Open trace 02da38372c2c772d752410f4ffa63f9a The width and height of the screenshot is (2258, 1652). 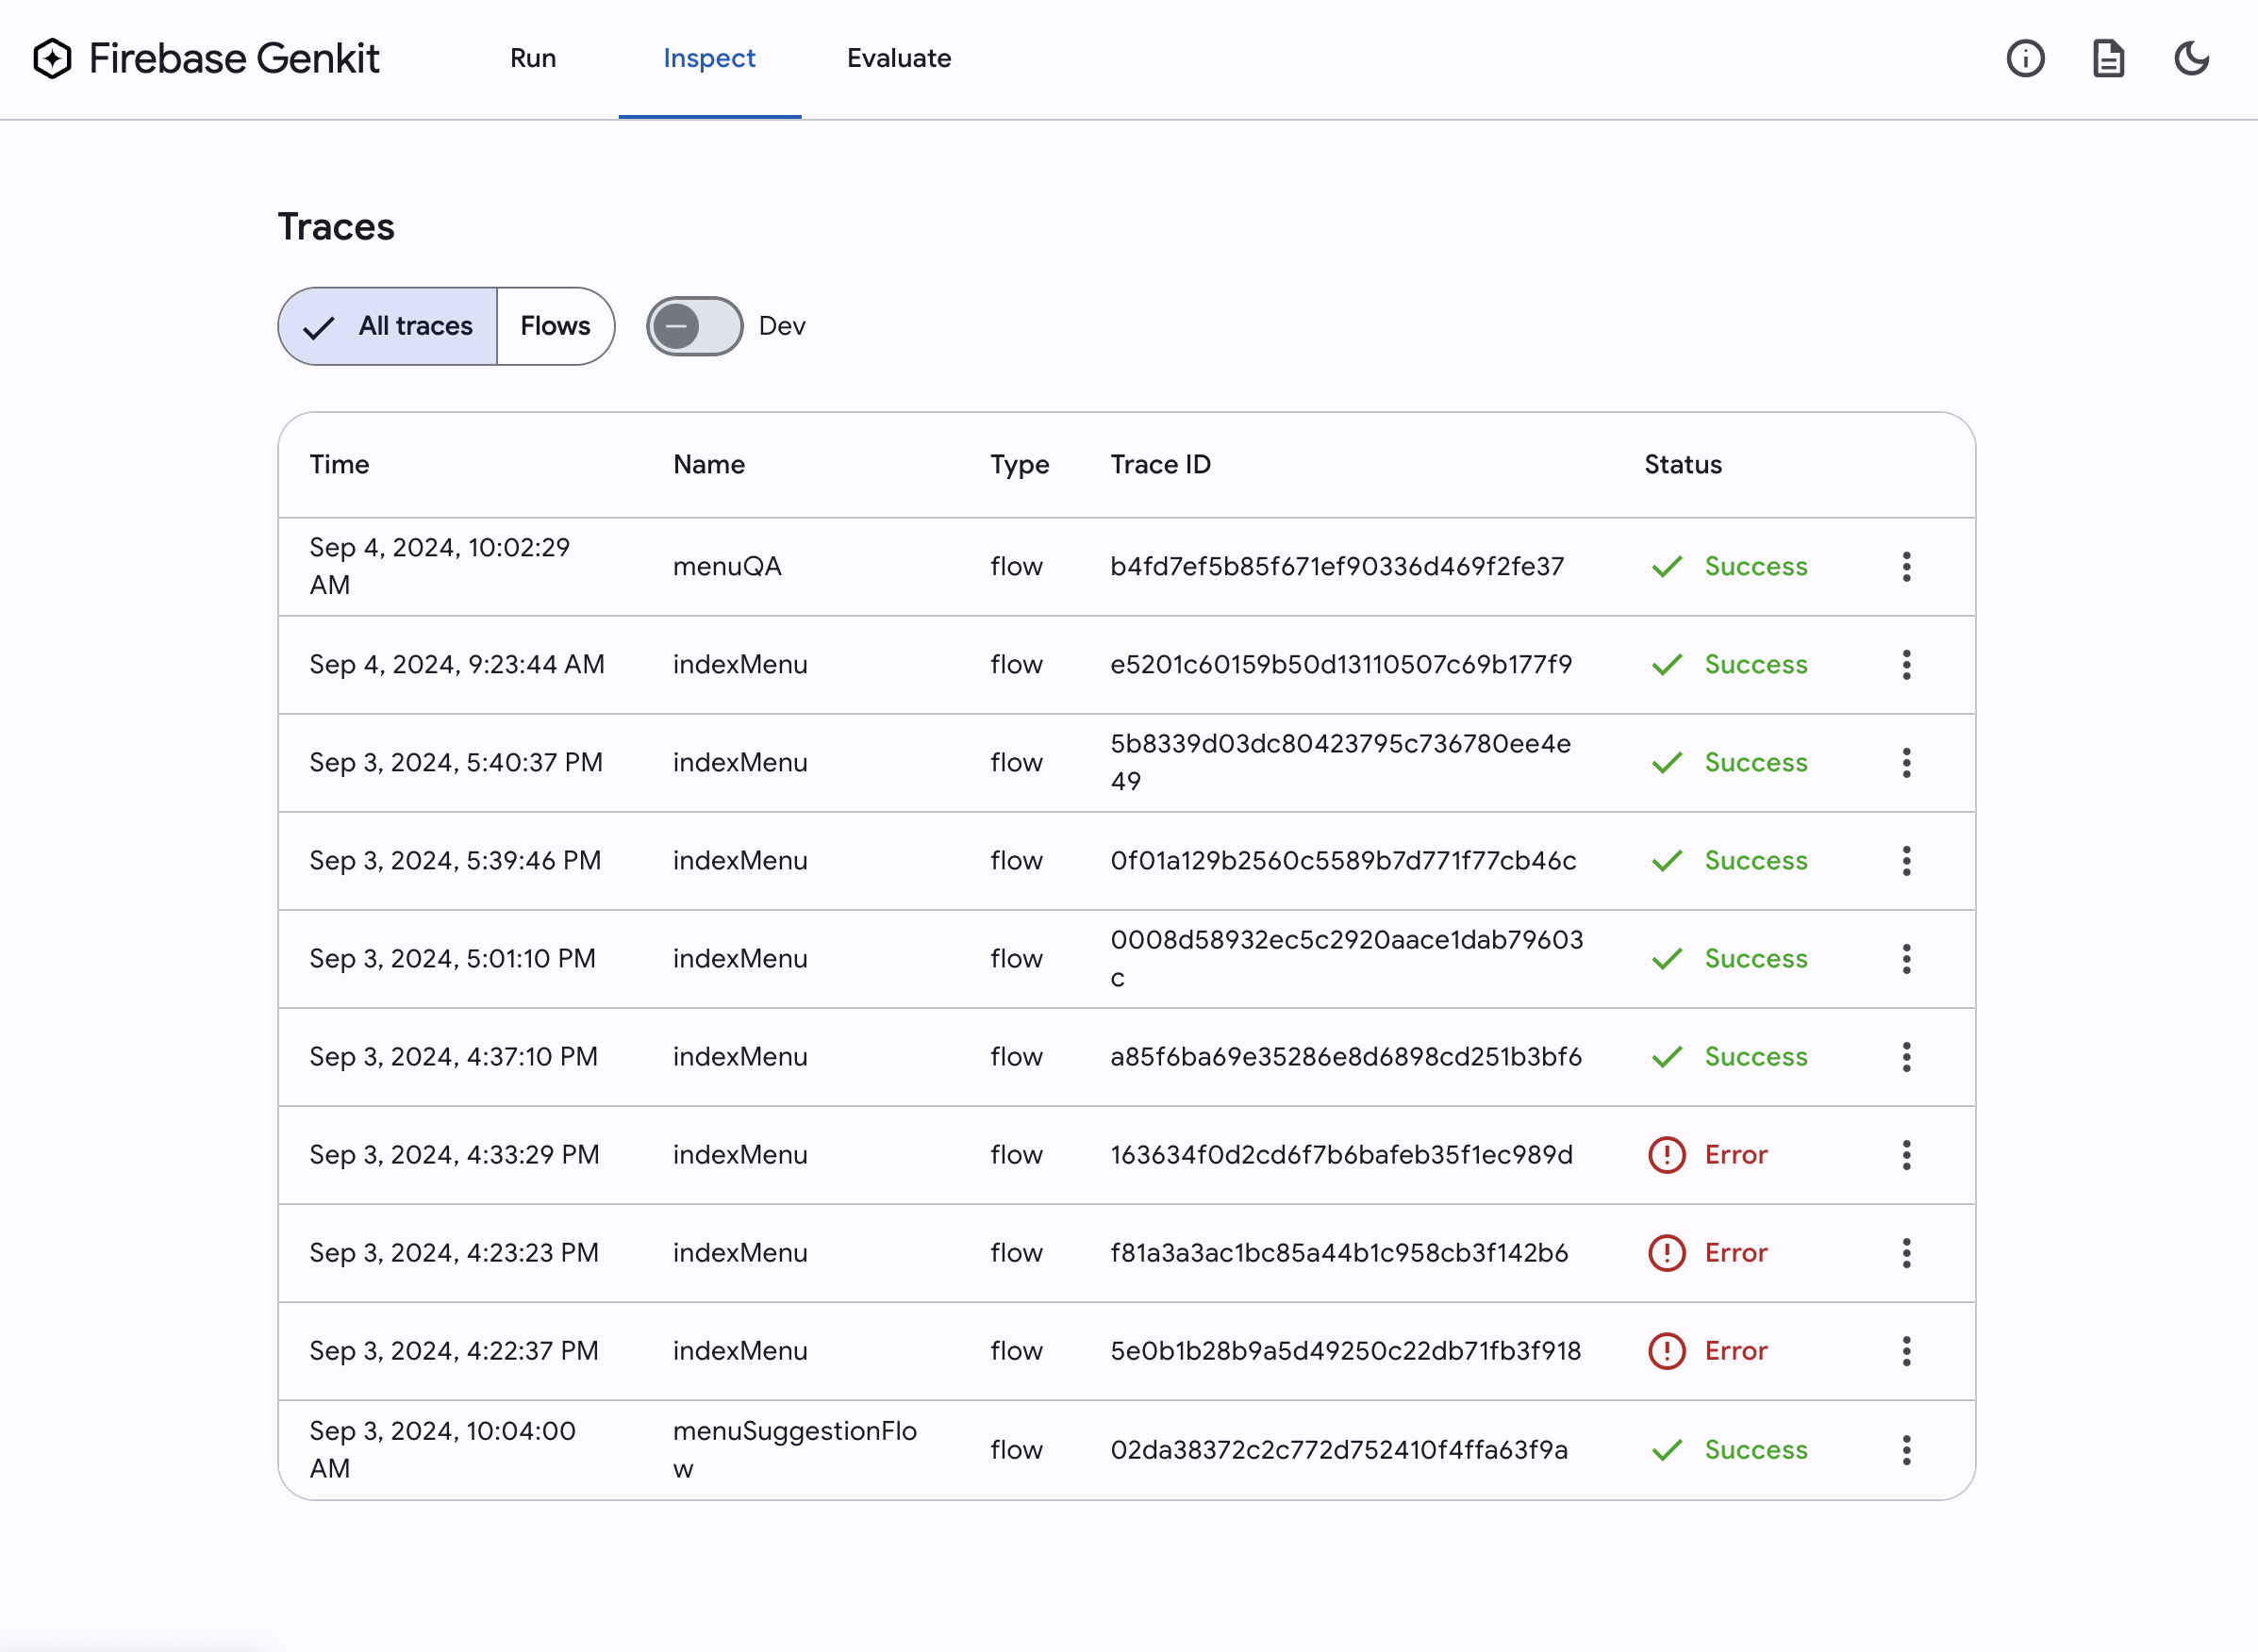click(1338, 1449)
